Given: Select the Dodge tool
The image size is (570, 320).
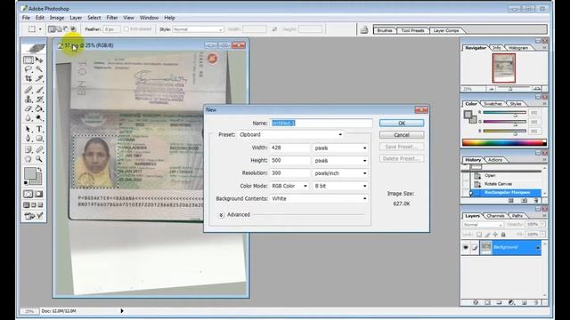Looking at the screenshot, I should tap(39, 118).
